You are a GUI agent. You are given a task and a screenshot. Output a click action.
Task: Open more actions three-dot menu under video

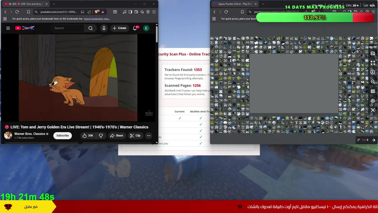click(x=149, y=135)
